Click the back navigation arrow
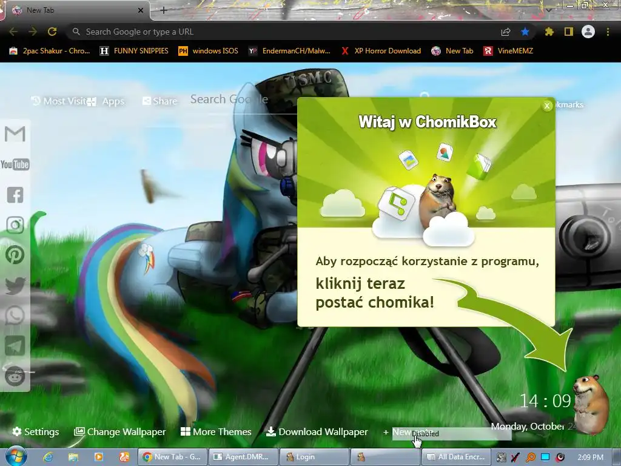Screen dimensions: 621x466 coord(13,32)
